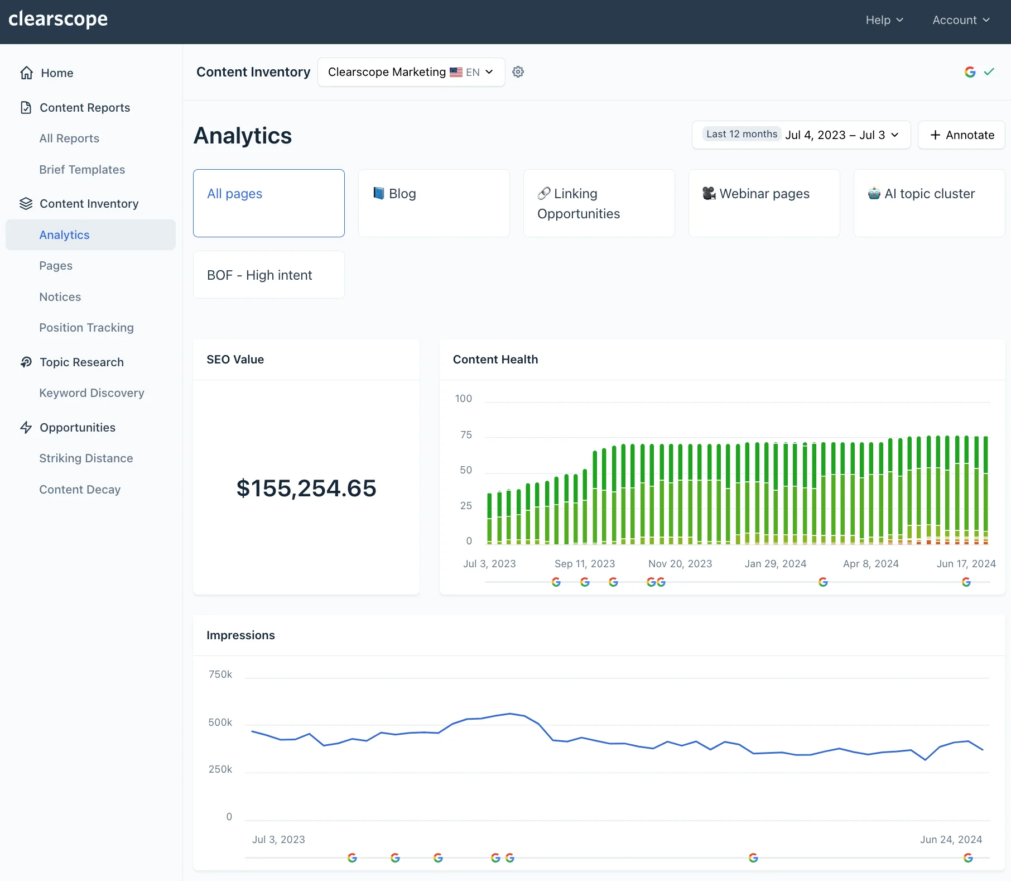The image size is (1011, 881).
Task: Open Keyword Discovery in the sidebar
Action: pyautogui.click(x=91, y=393)
